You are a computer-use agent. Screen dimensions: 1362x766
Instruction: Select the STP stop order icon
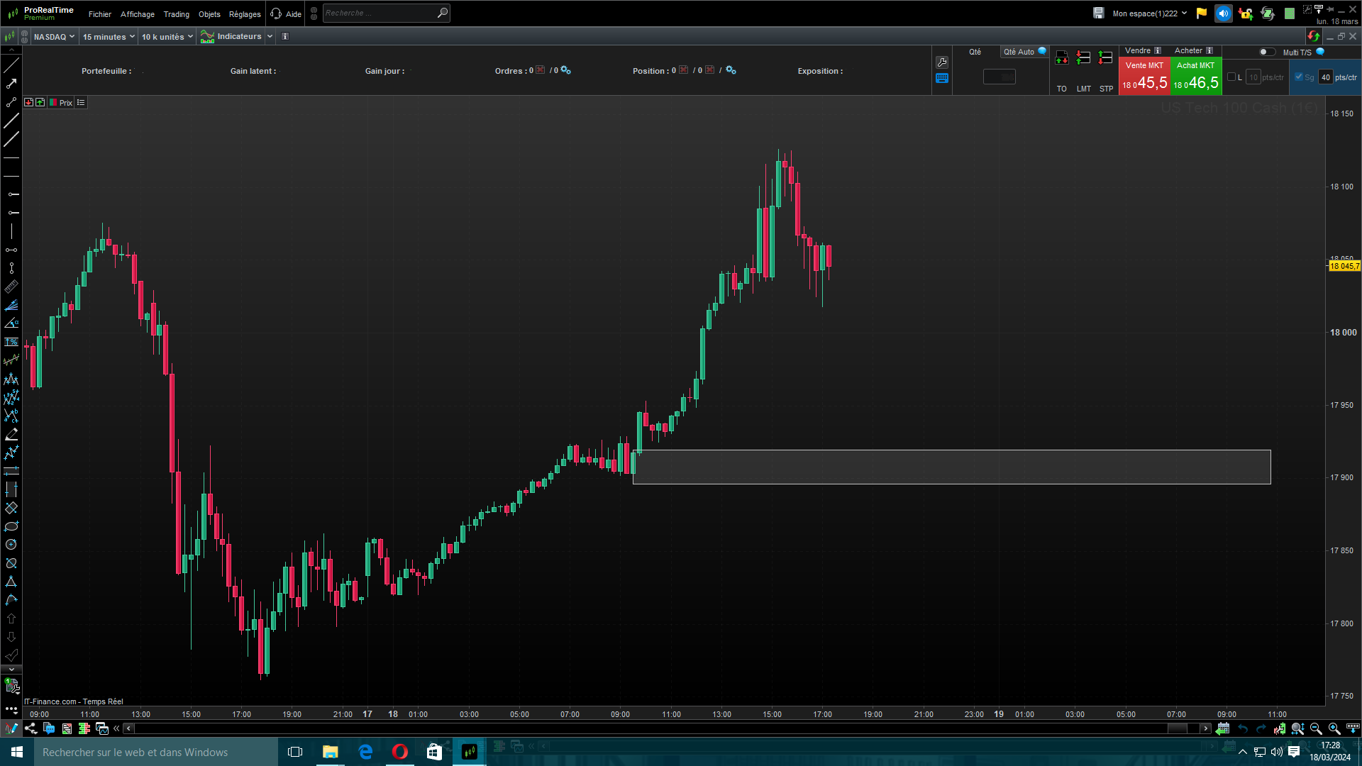[x=1105, y=58]
